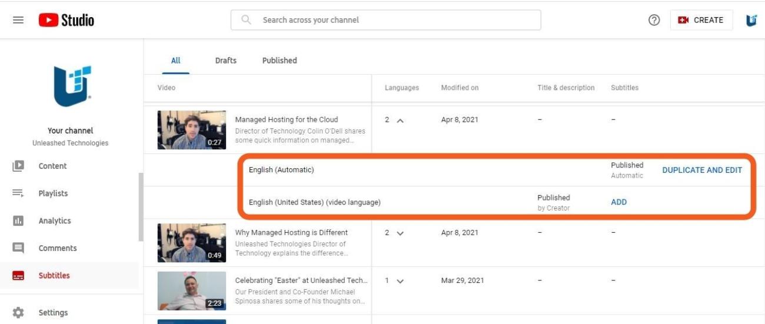Click ADD for English (United States) subtitles
The image size is (765, 324).
(x=618, y=202)
